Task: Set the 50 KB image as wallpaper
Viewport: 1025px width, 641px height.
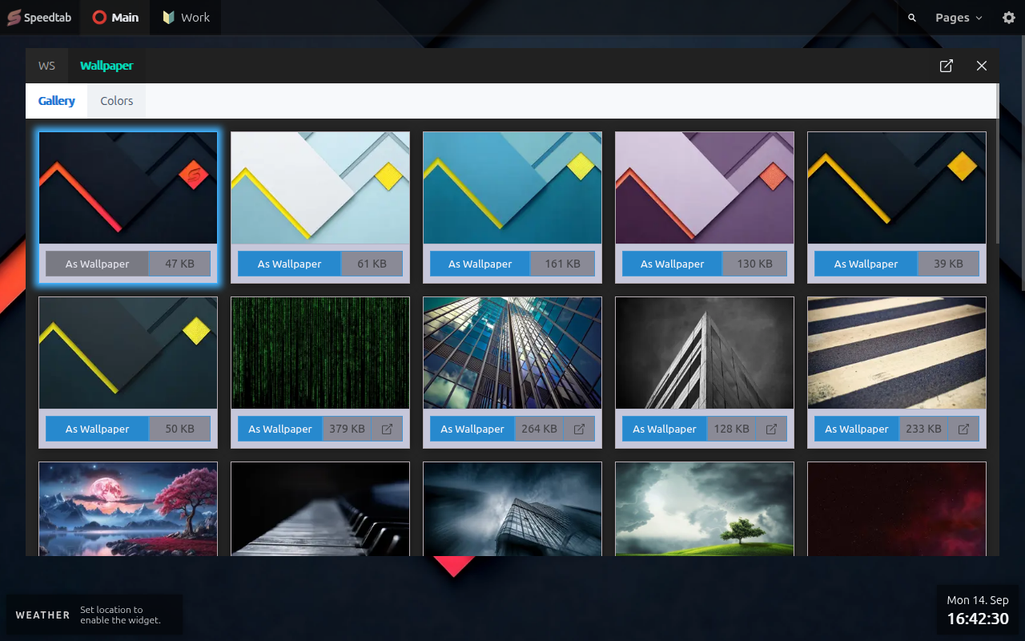Action: point(98,429)
